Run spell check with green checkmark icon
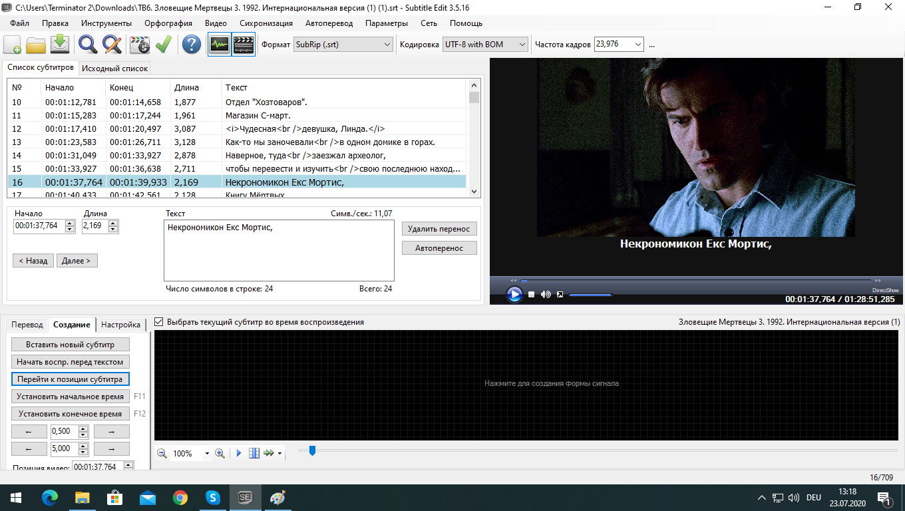905x511 pixels. click(163, 45)
